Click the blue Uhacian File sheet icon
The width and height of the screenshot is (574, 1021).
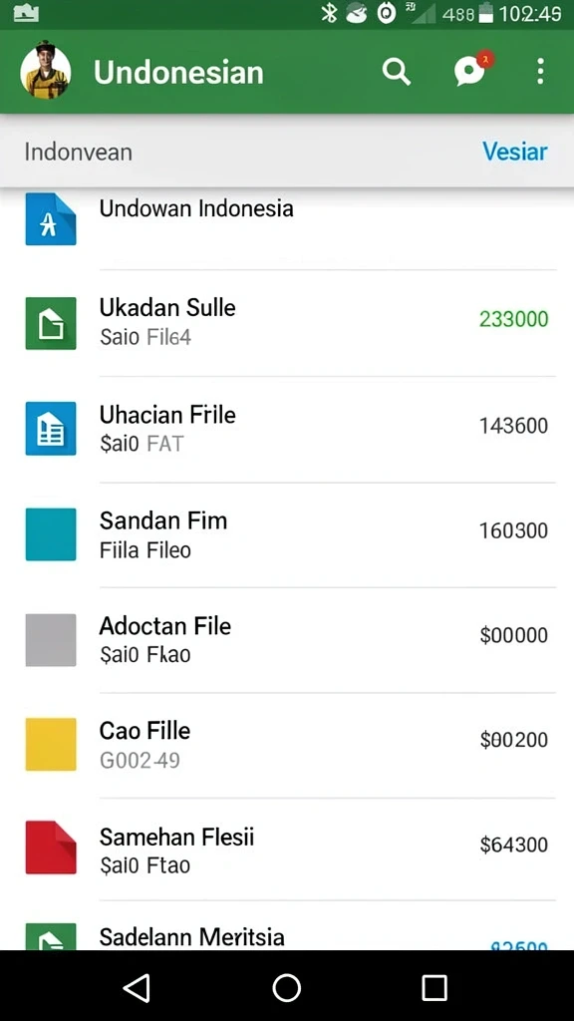[x=51, y=429]
